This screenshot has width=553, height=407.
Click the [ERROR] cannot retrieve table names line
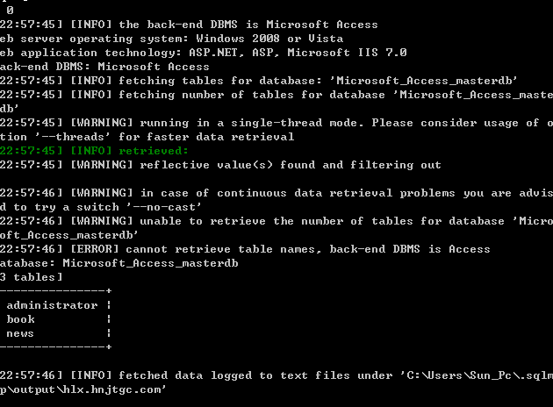(245, 249)
